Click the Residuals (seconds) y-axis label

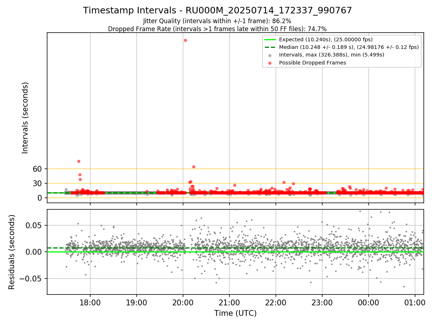(12, 252)
